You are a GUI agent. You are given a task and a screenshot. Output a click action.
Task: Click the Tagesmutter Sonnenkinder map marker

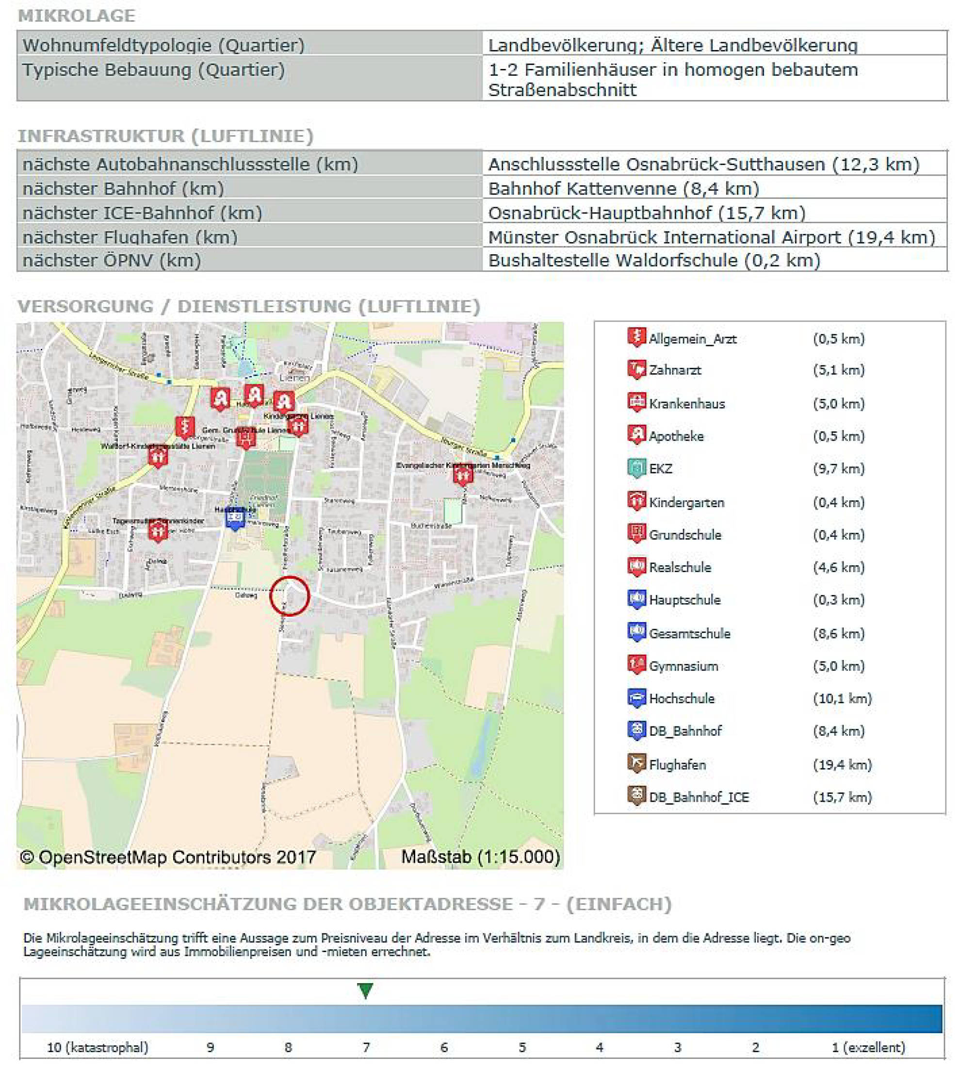157,531
